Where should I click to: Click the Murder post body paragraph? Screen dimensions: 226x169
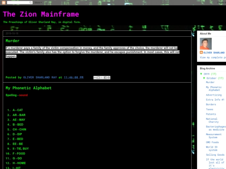click(92, 52)
